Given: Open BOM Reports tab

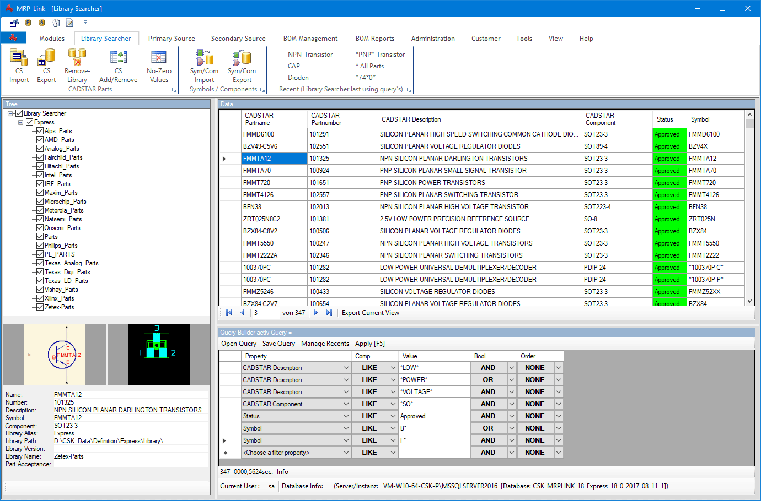Looking at the screenshot, I should click(375, 39).
